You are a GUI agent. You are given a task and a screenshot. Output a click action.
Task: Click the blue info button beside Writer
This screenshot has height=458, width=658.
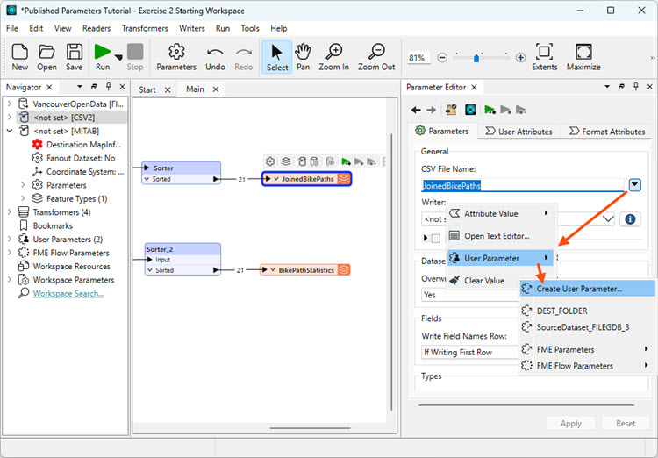click(x=629, y=219)
